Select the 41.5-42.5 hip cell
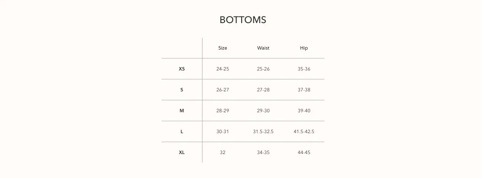 (304, 131)
